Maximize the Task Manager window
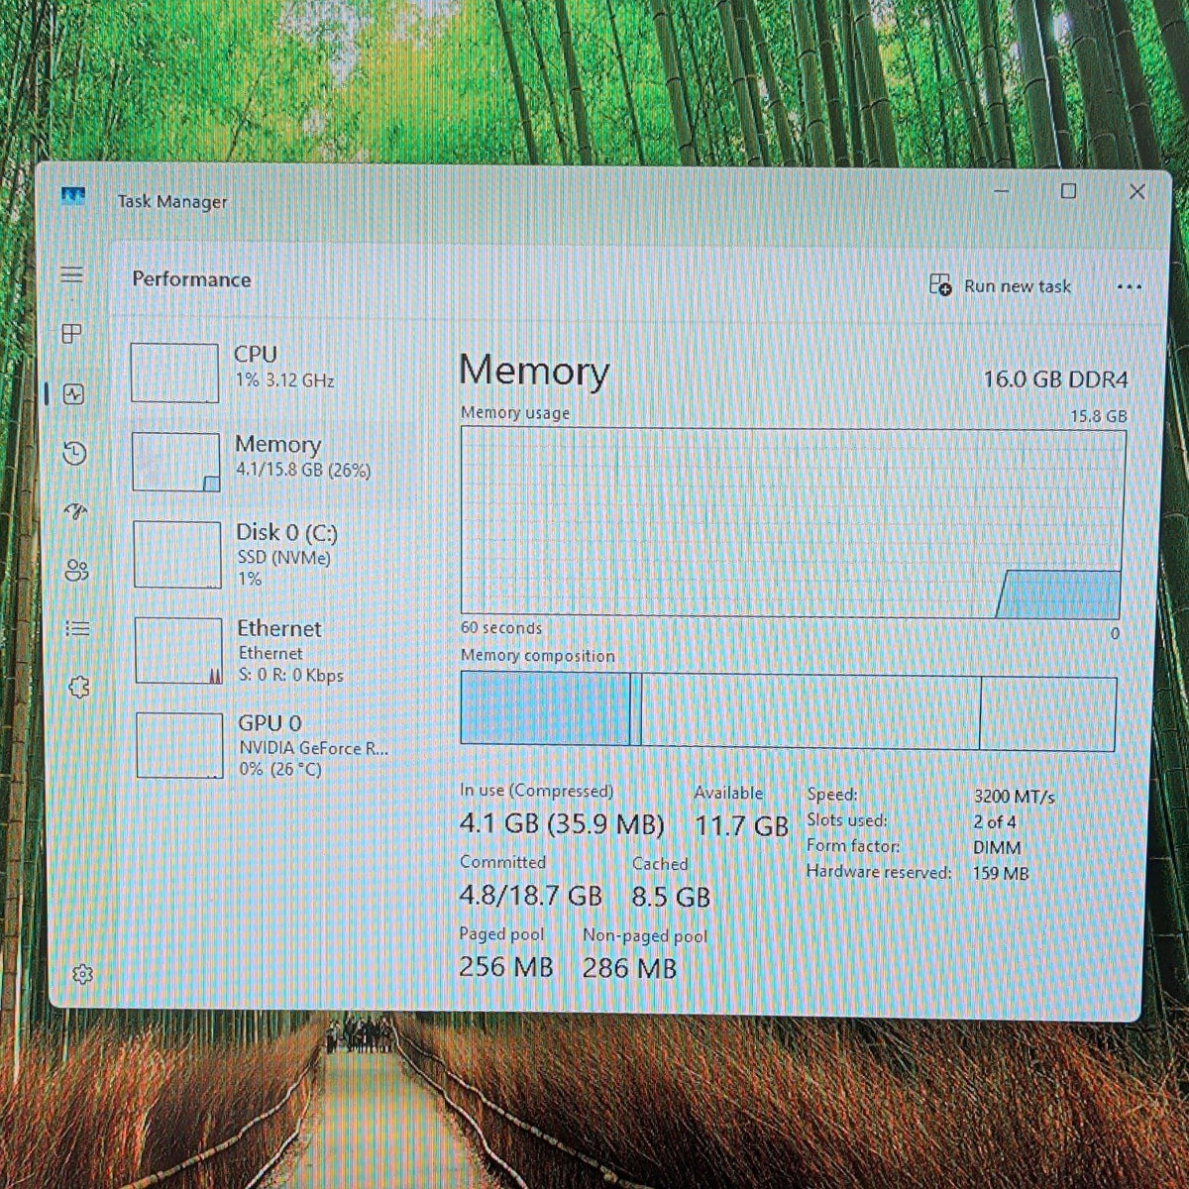 click(1068, 191)
